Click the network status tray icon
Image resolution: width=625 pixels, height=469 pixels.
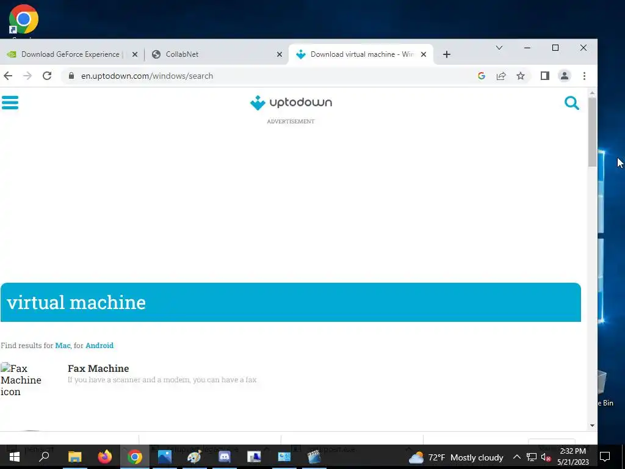tap(532, 457)
